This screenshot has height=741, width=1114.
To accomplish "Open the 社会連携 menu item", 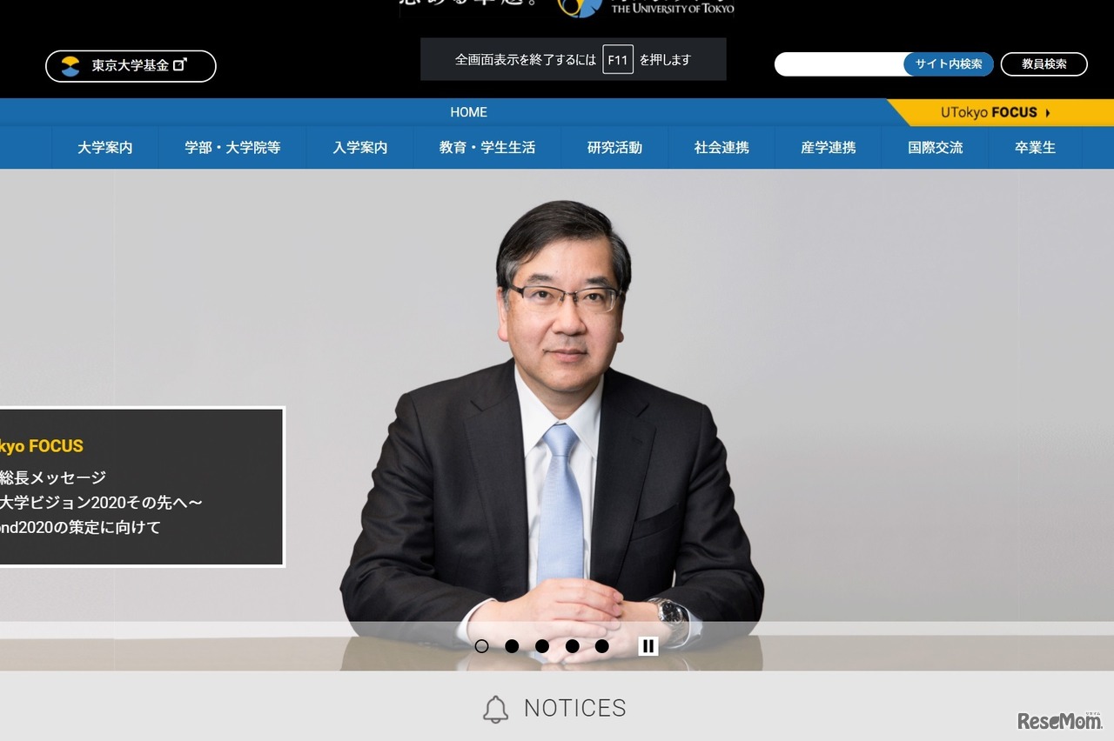I will (x=721, y=148).
